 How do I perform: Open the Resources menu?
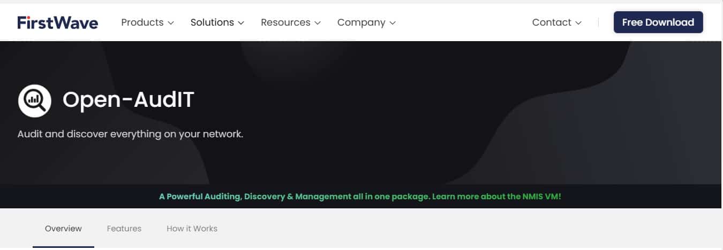click(290, 22)
